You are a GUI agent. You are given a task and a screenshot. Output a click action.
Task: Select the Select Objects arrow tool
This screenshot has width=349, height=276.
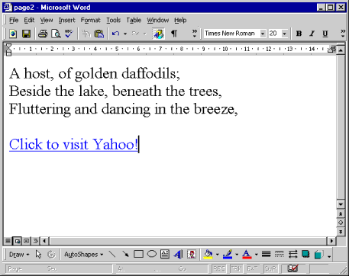[x=38, y=254]
